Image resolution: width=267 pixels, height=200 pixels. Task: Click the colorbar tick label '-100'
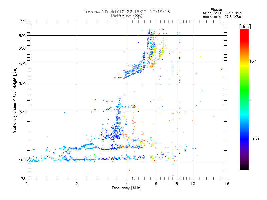coord(254,139)
